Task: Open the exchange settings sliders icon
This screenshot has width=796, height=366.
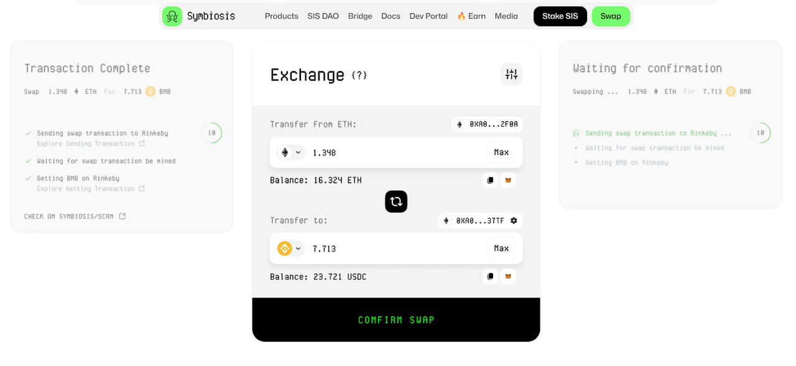Action: (511, 75)
